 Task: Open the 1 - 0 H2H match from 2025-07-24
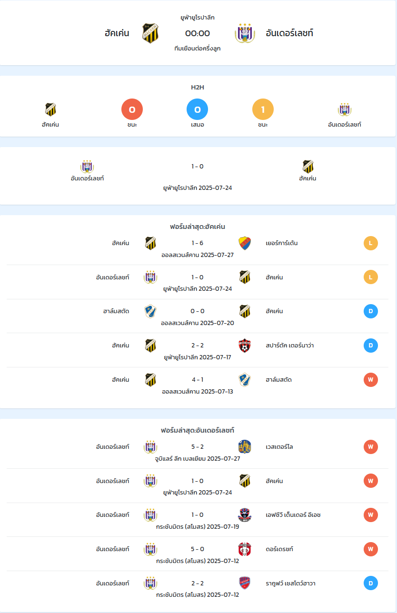coord(198,176)
